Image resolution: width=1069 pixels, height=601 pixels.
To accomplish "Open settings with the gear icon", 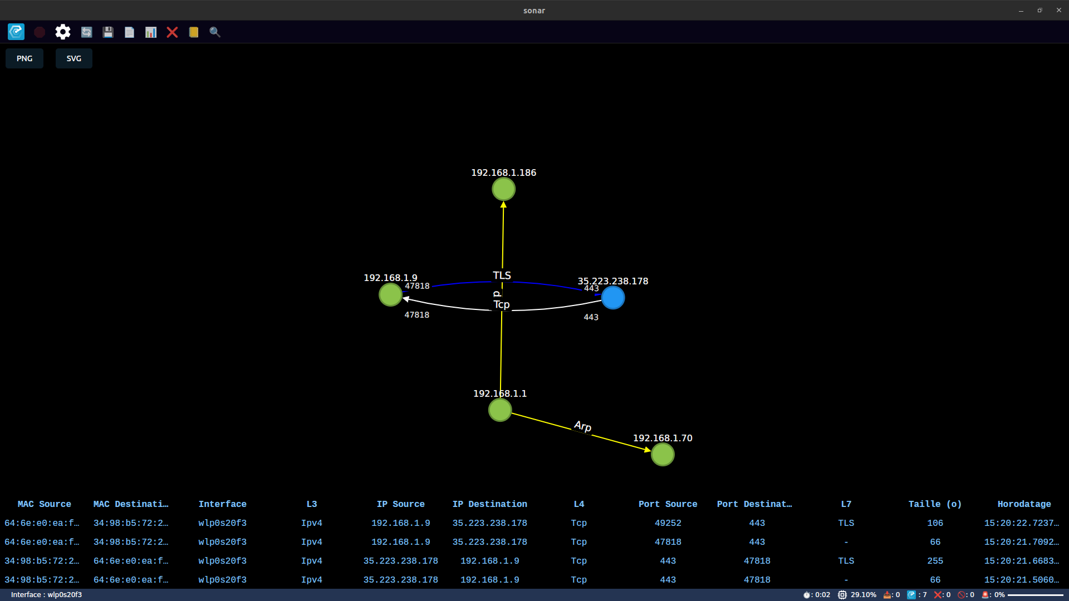I will tap(63, 32).
